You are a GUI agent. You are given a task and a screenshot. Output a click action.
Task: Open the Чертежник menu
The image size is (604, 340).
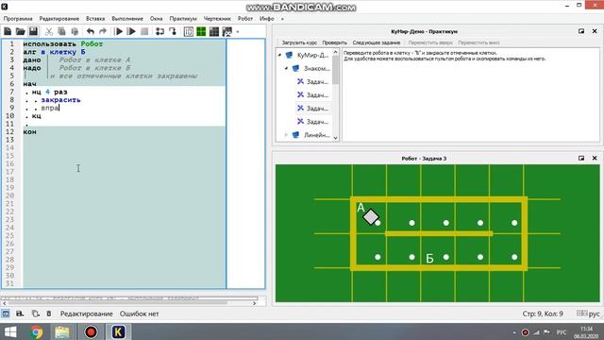point(217,19)
